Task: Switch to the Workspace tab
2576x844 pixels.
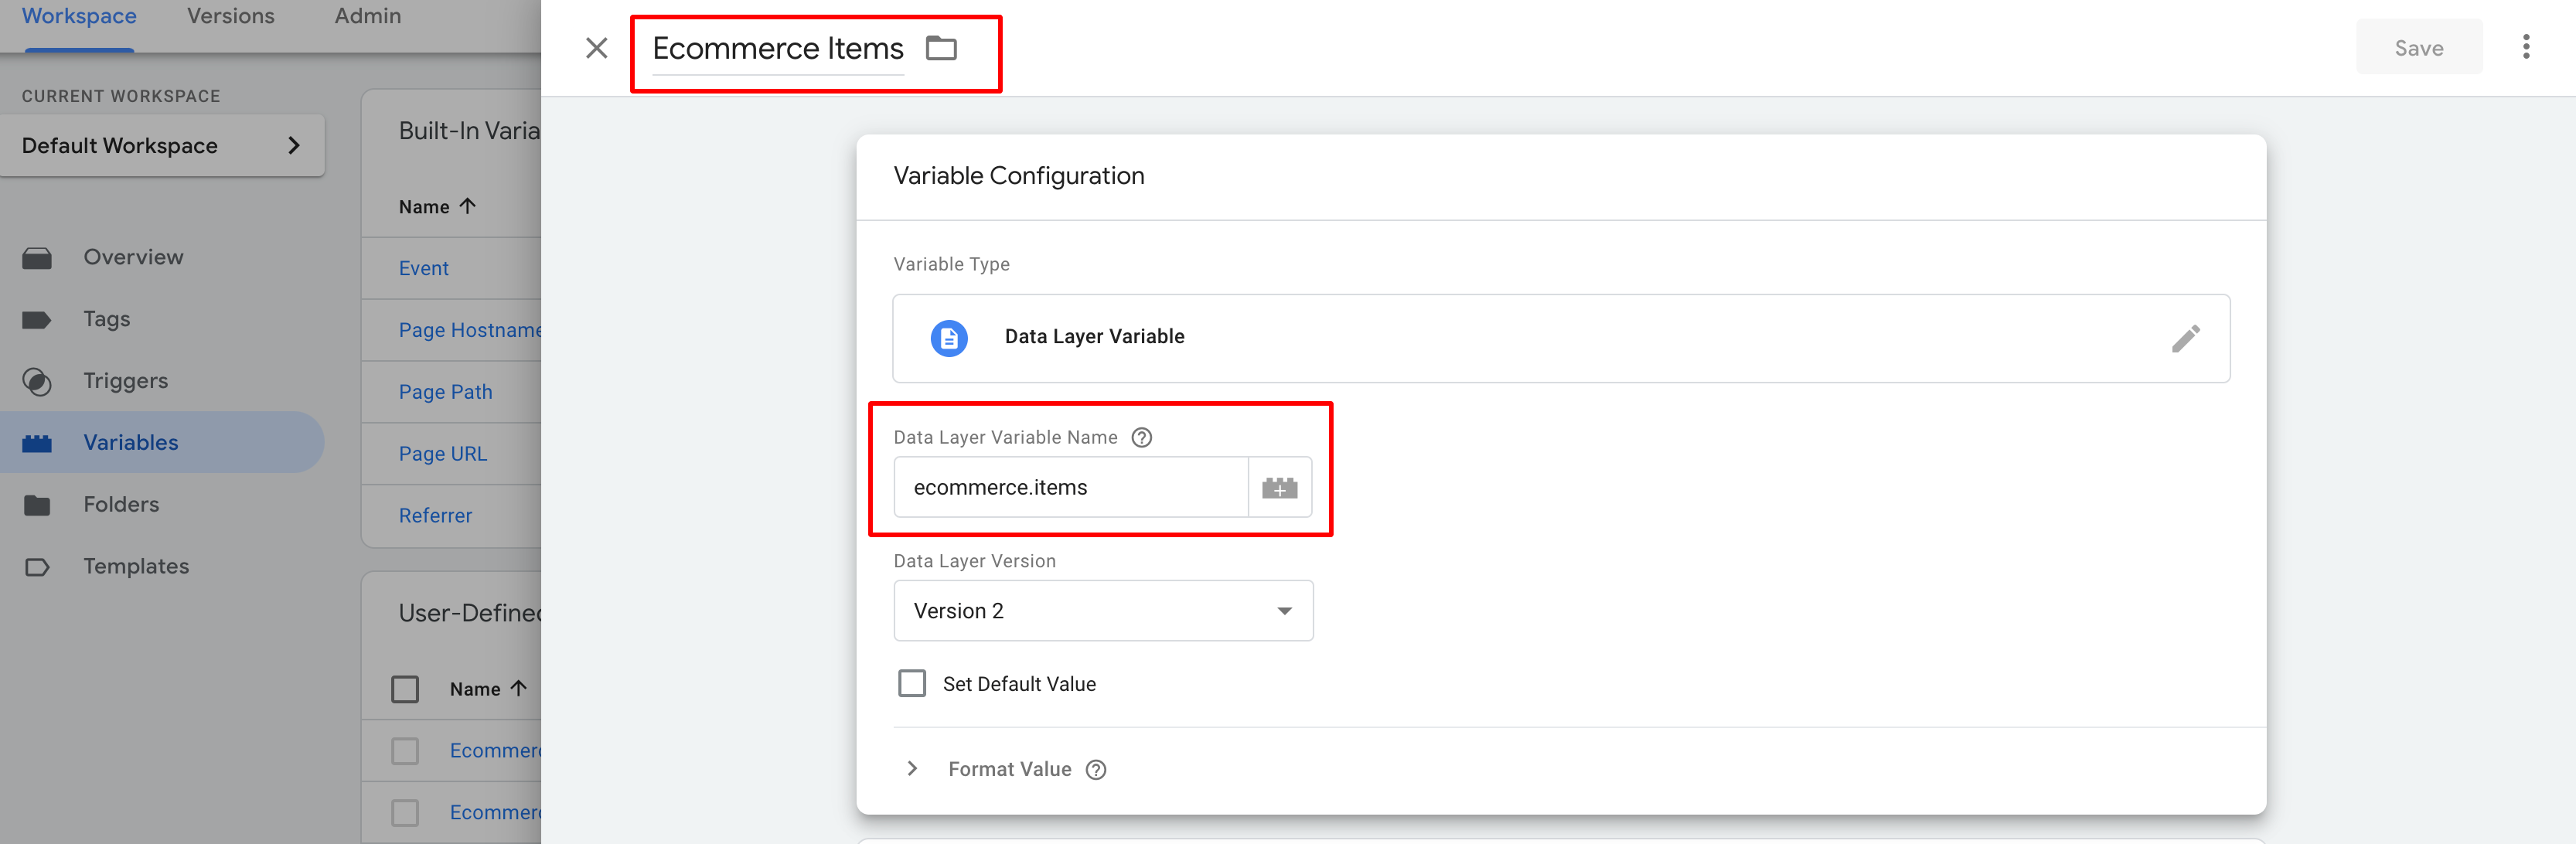Action: [79, 16]
